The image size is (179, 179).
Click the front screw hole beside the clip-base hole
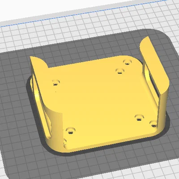click(139, 118)
